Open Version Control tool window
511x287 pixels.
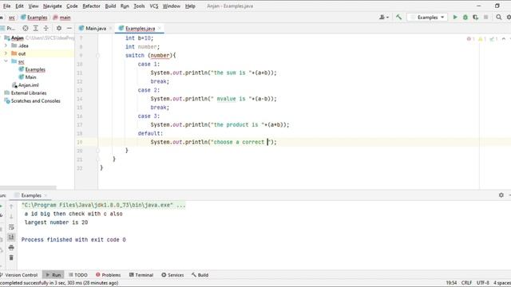click(x=19, y=275)
